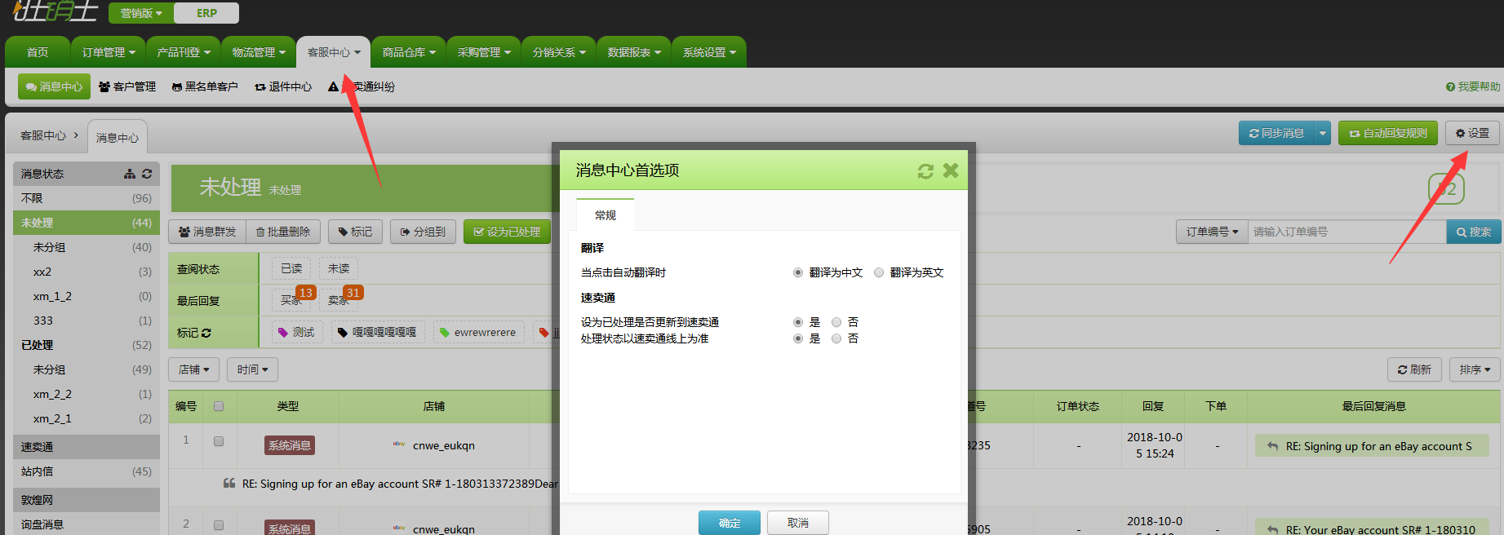Image resolution: width=1504 pixels, height=535 pixels.
Task: Open the 采购管理 menu
Action: click(x=484, y=52)
